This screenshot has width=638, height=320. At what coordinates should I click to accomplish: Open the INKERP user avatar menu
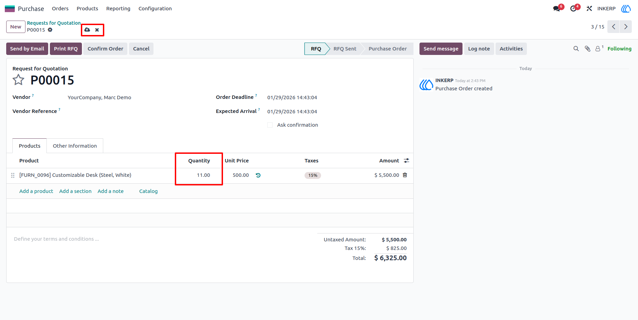tap(626, 9)
